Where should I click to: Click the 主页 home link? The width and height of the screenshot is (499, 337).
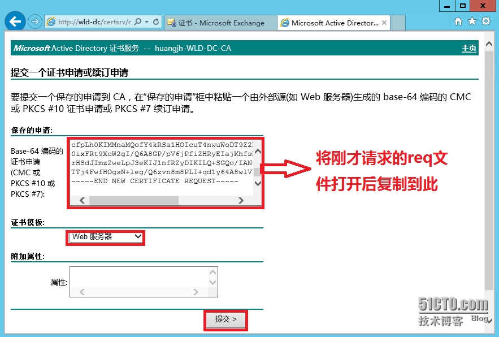click(x=469, y=49)
